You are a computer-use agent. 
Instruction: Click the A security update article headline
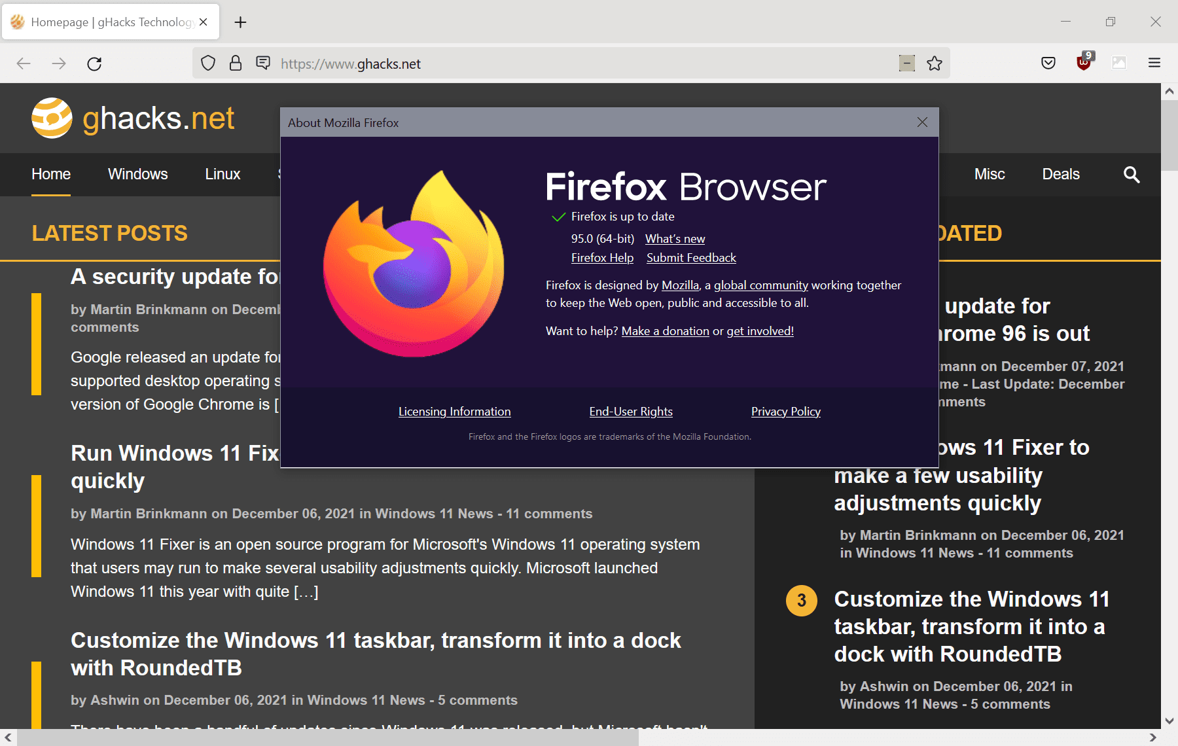click(175, 277)
